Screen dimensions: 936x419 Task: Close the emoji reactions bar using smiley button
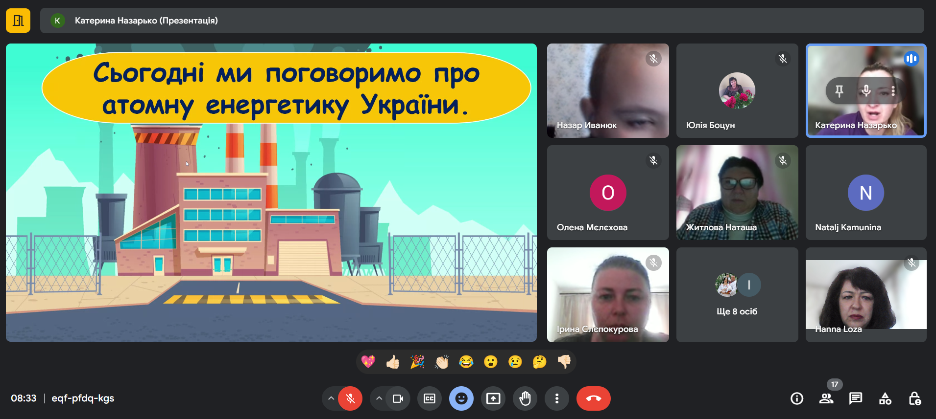point(461,399)
